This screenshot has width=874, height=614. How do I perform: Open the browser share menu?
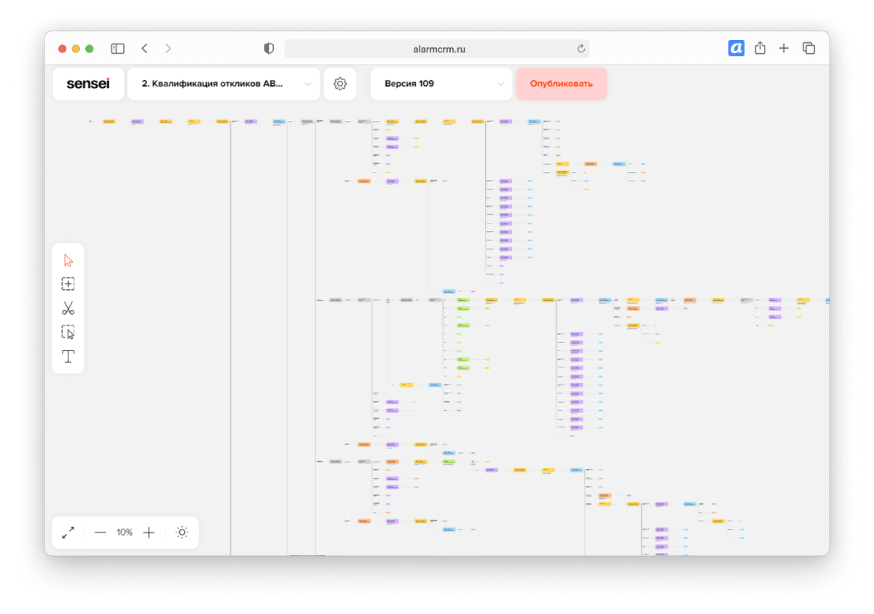pyautogui.click(x=760, y=48)
